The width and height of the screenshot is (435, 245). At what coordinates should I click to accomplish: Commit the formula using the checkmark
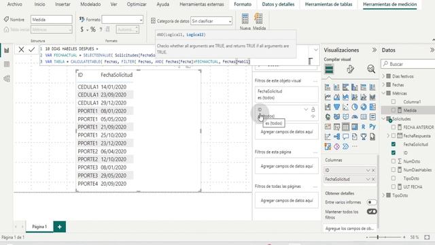[32, 50]
